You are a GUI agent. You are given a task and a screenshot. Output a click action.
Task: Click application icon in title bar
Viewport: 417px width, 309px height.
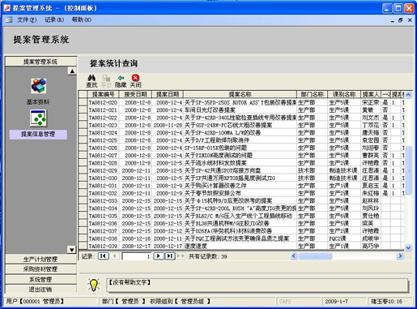pos(7,8)
